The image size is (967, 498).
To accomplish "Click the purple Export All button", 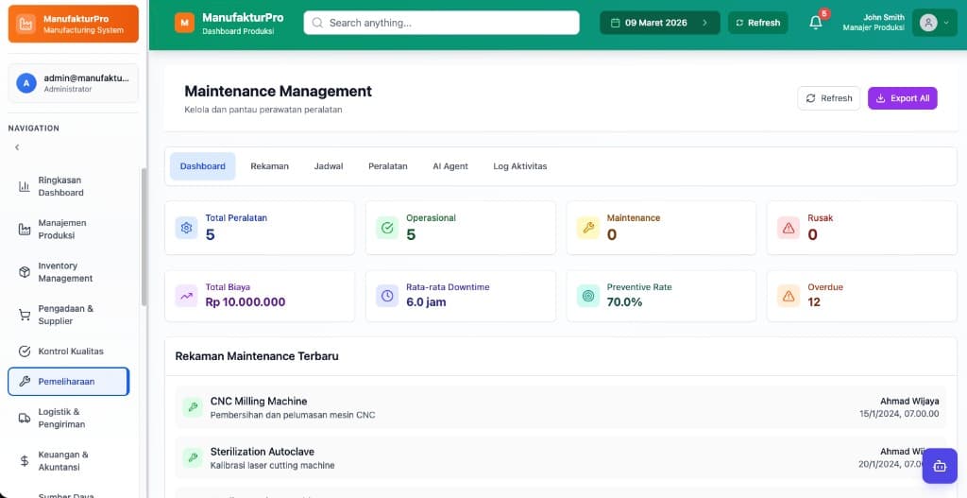I will click(902, 98).
